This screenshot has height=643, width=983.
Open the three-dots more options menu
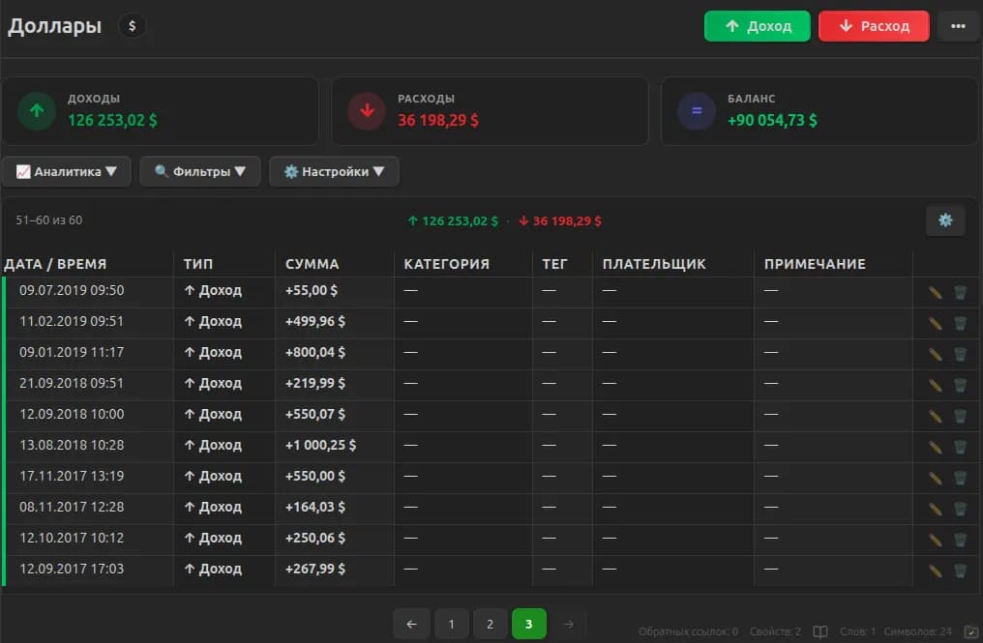click(957, 26)
